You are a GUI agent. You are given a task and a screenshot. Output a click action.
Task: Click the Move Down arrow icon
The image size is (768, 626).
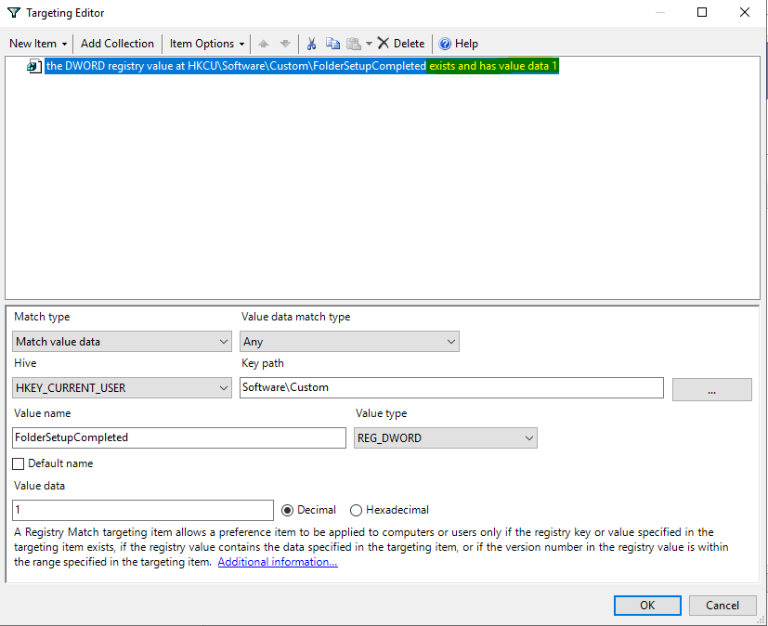(285, 44)
